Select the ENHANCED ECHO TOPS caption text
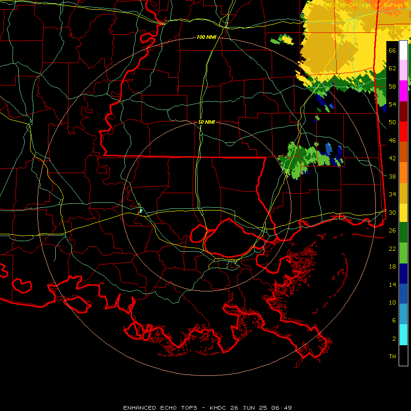This screenshot has width=411, height=411. click(160, 408)
